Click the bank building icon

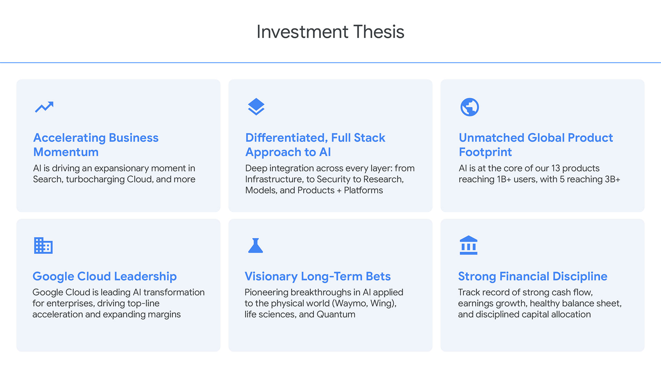tap(469, 245)
